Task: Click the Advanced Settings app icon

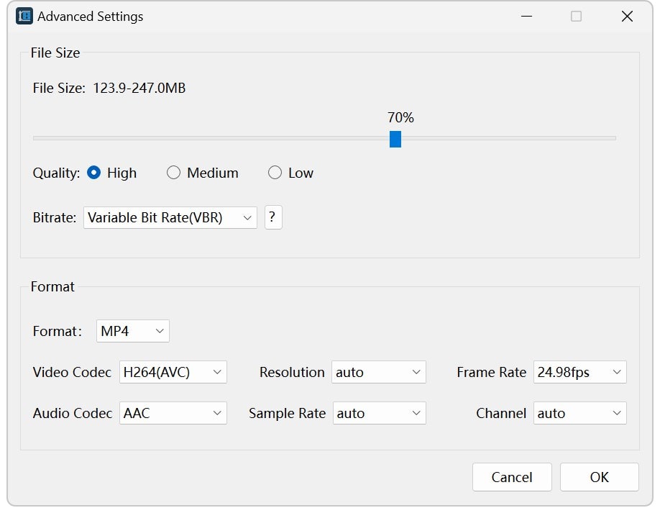Action: (23, 16)
